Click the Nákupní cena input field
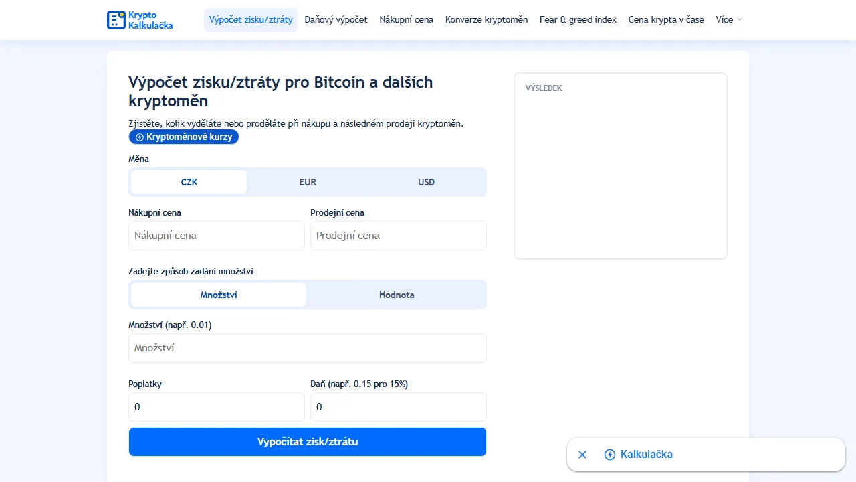856x482 pixels. (216, 235)
